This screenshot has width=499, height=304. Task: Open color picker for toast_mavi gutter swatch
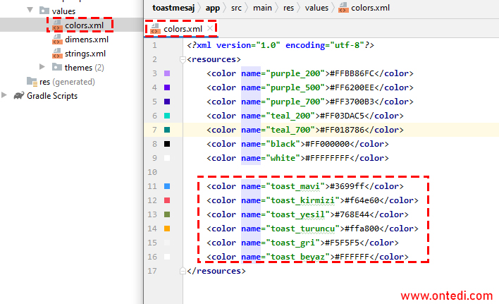[x=167, y=186]
